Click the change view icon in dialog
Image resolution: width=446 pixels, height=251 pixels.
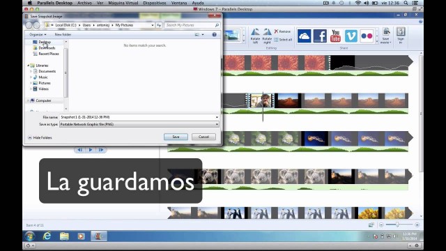coord(197,34)
